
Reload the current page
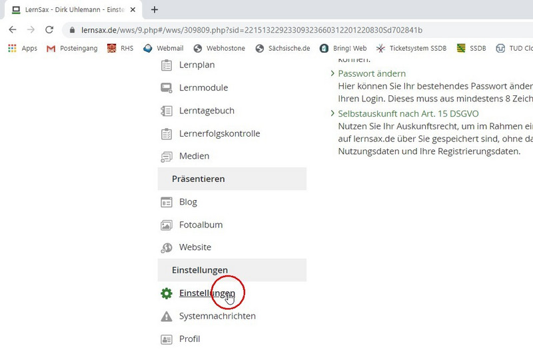click(49, 30)
